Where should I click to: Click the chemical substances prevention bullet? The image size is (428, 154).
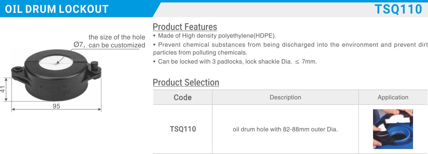tap(290, 48)
